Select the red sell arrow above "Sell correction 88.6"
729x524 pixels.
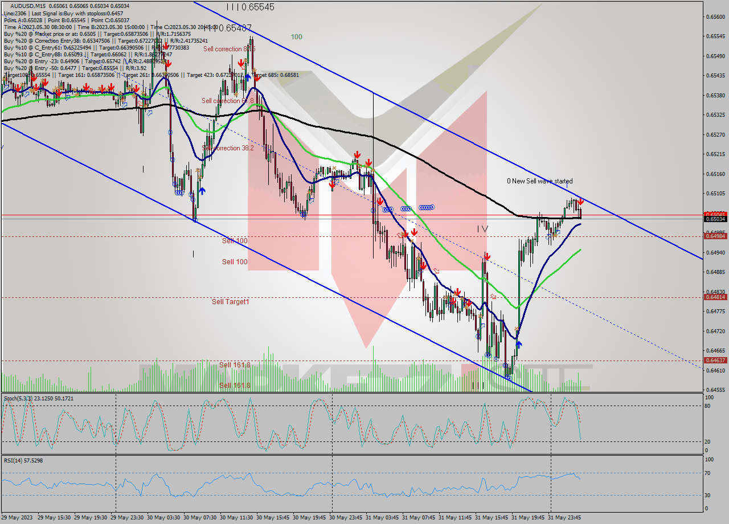coord(240,63)
